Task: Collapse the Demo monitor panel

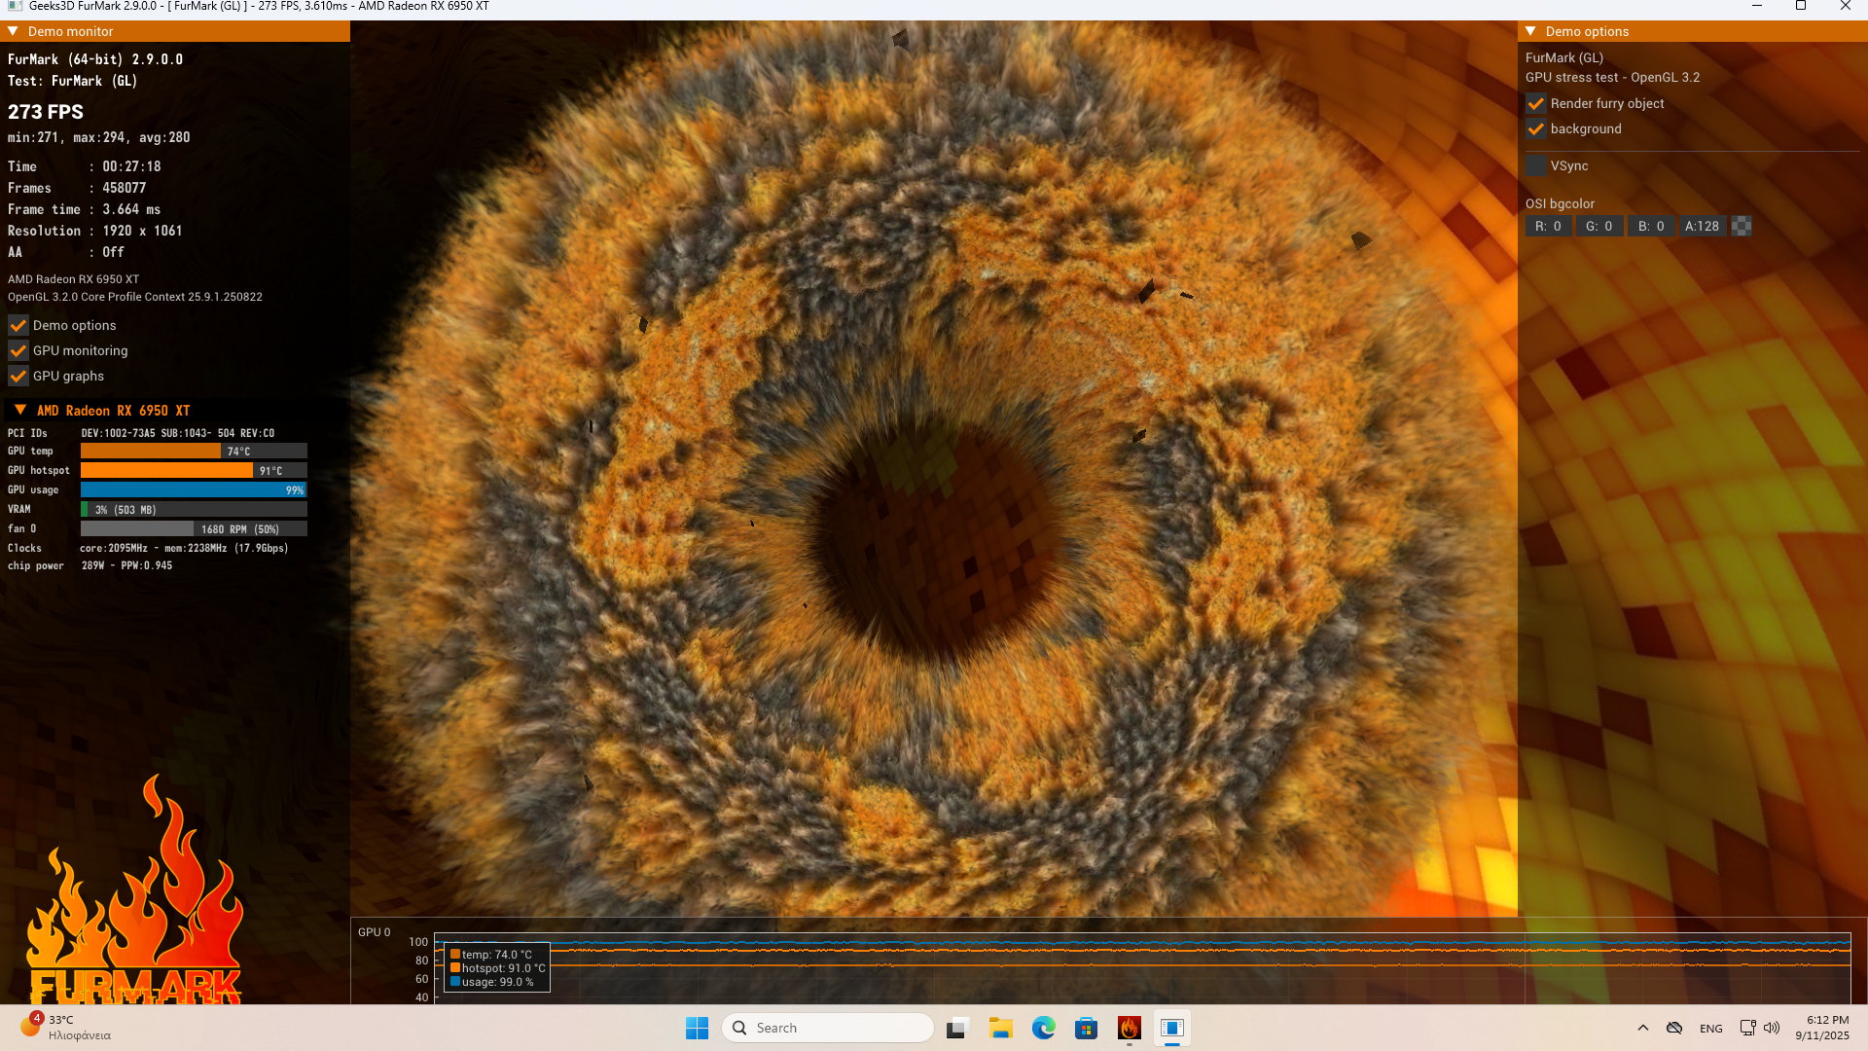Action: point(14,31)
